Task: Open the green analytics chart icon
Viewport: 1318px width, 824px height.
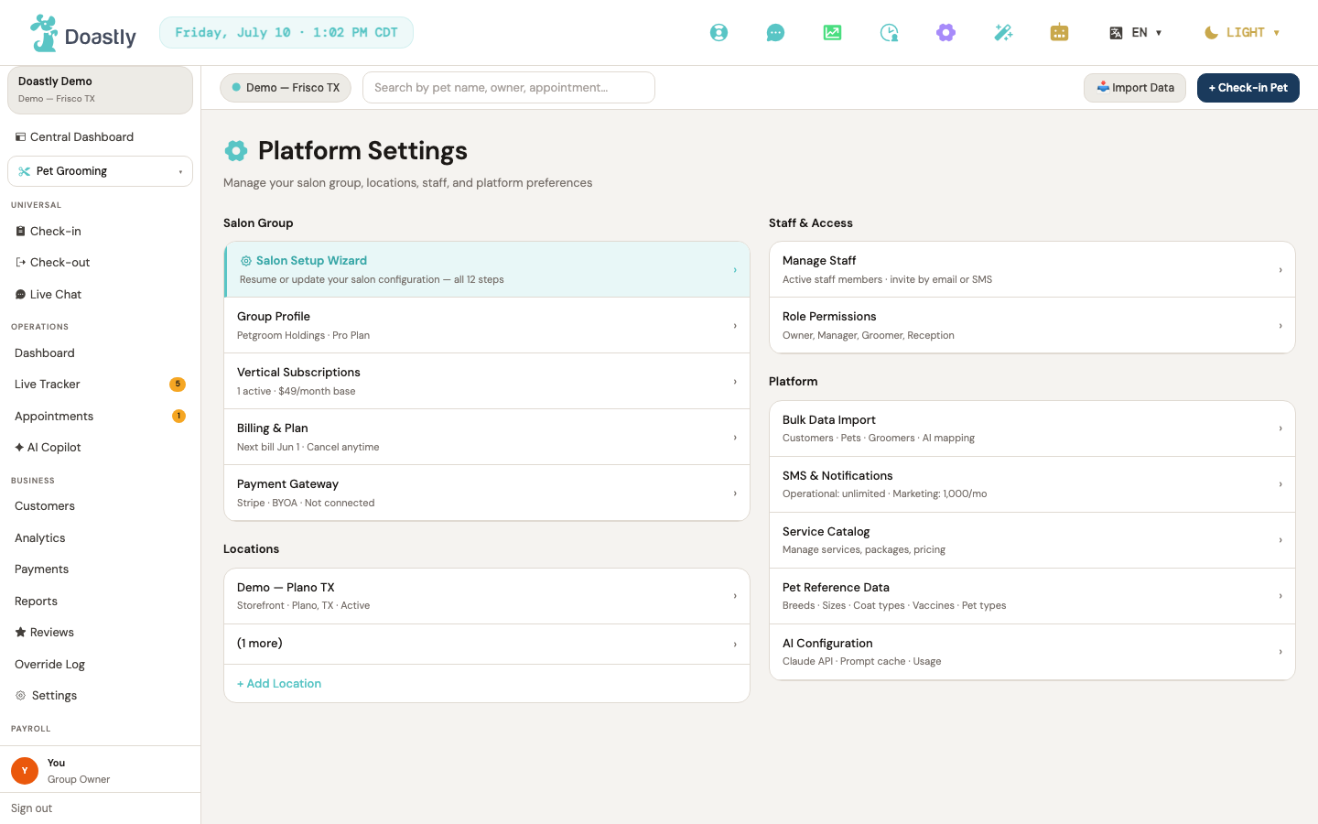Action: pos(832,33)
